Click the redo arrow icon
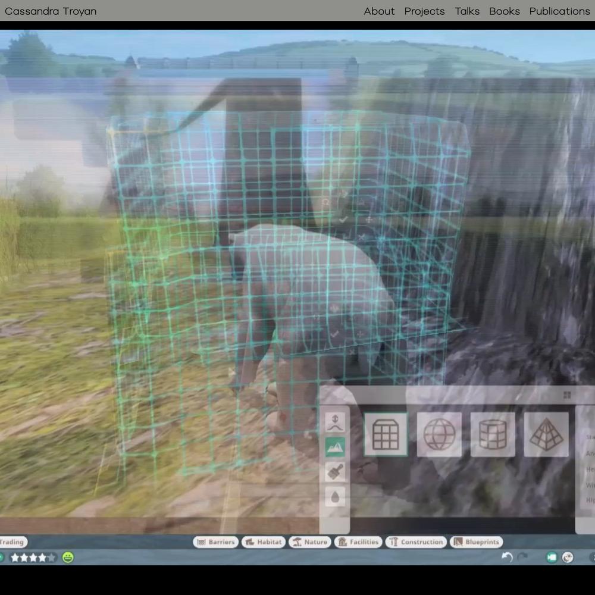Screen dimensions: 595x595 (x=522, y=557)
